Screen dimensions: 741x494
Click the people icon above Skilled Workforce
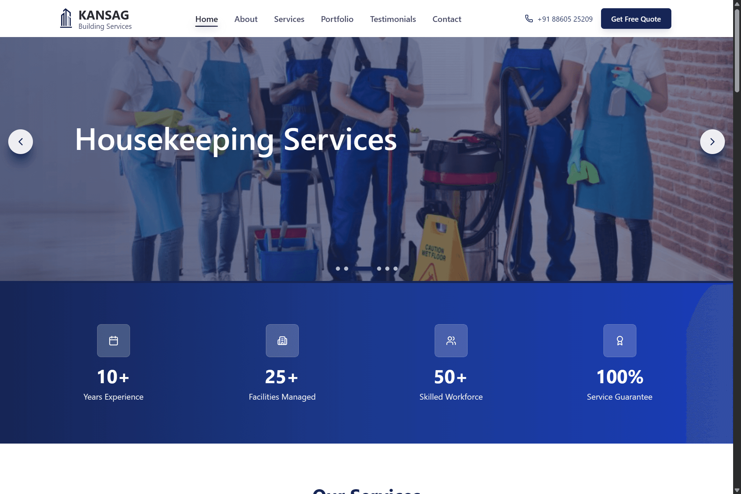click(451, 340)
